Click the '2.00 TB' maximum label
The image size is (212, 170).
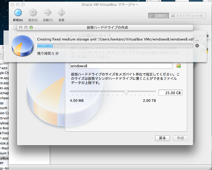pyautogui.click(x=149, y=101)
